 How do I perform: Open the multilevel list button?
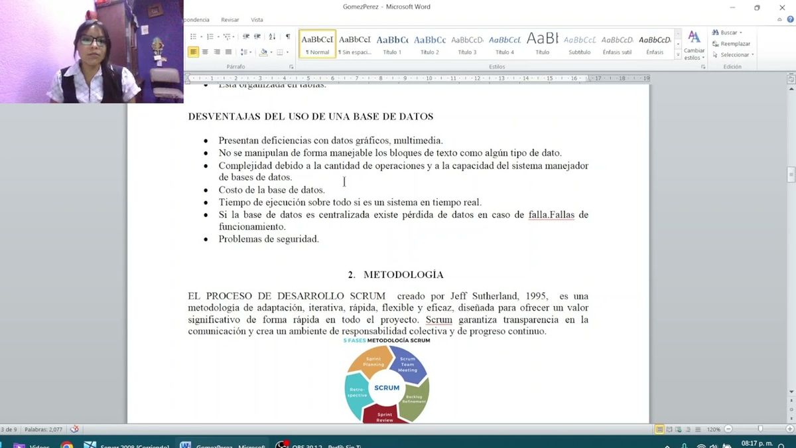(228, 37)
